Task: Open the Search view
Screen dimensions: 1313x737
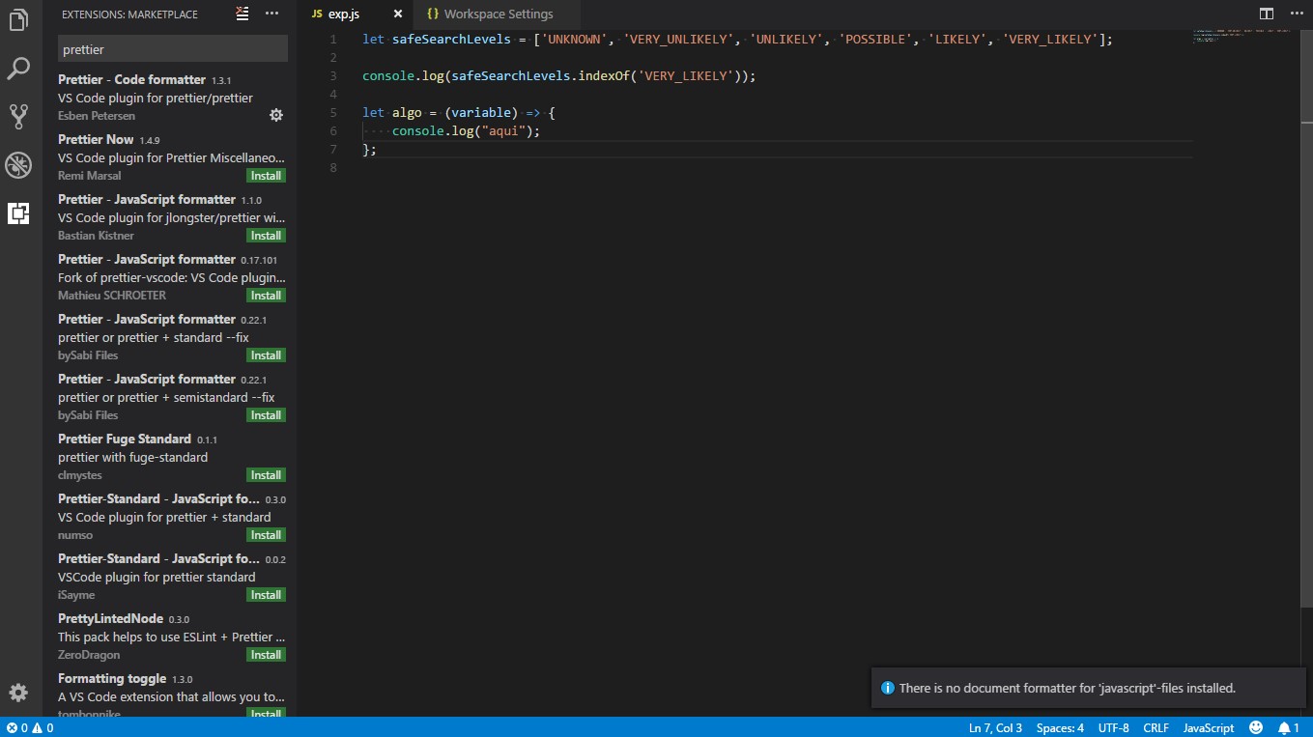Action: (18, 68)
